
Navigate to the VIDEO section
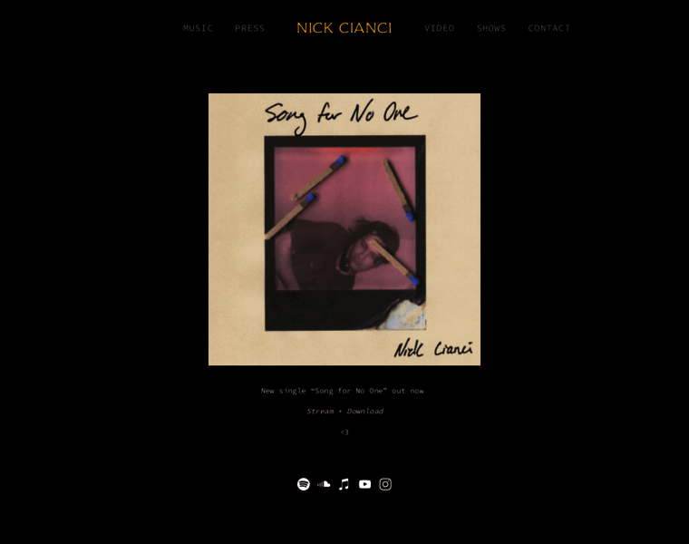(440, 28)
